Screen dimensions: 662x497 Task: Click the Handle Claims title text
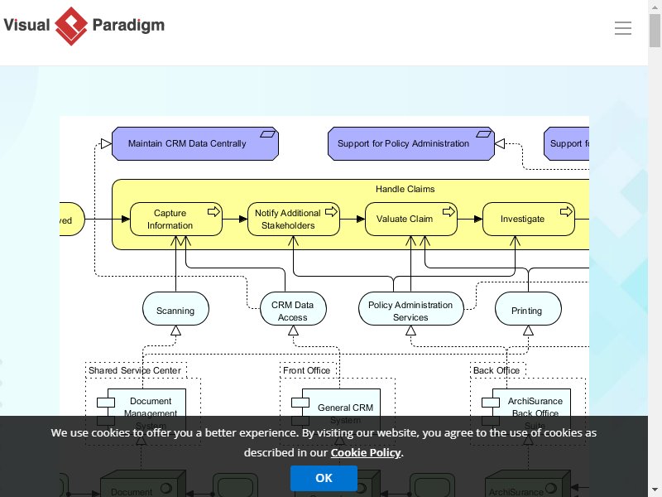coord(405,189)
